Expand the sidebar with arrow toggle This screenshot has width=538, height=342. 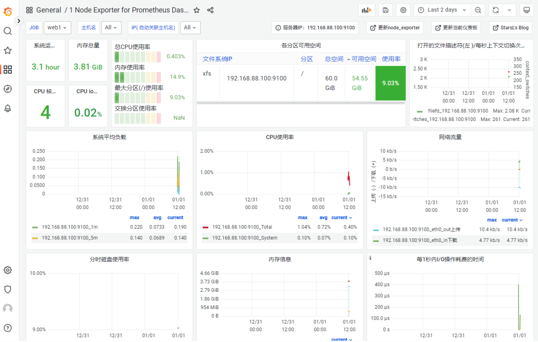click(x=19, y=21)
